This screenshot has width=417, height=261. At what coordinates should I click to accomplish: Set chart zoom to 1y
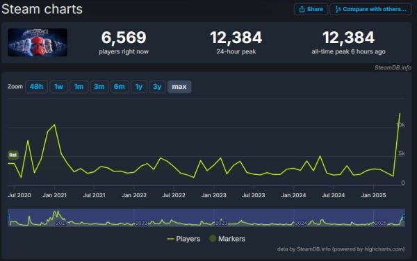tap(139, 87)
